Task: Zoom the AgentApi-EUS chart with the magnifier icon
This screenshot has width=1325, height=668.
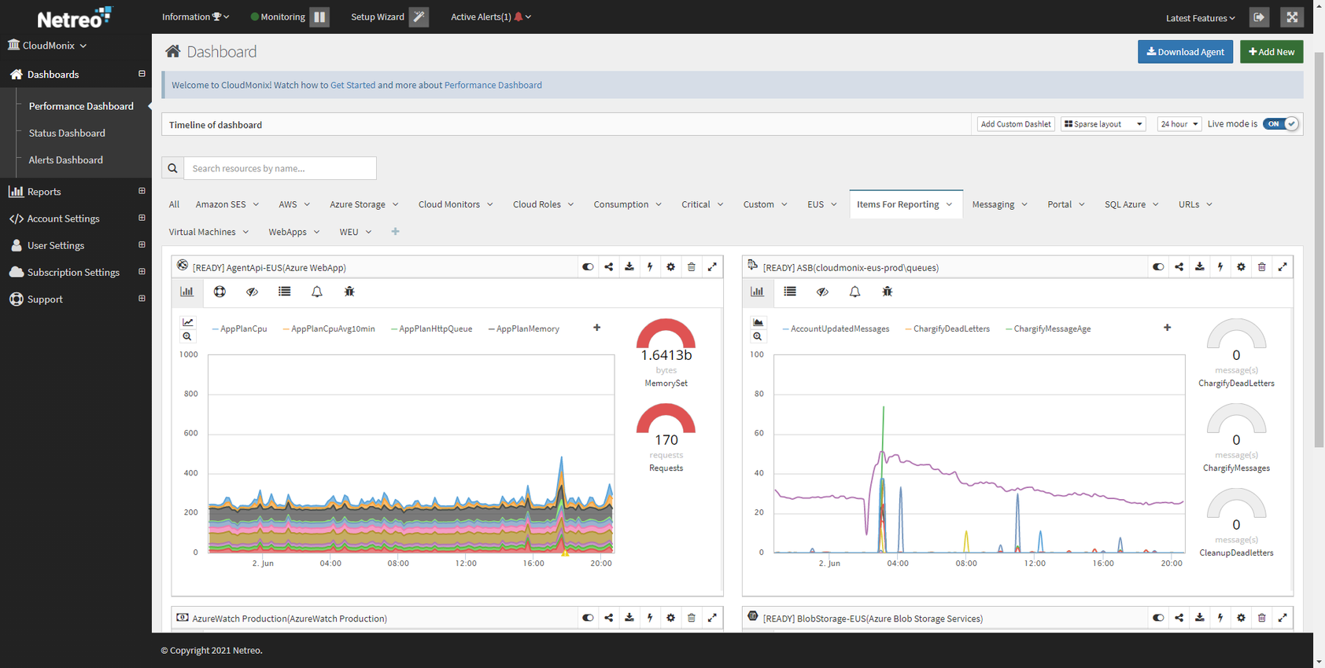Action: [x=187, y=336]
